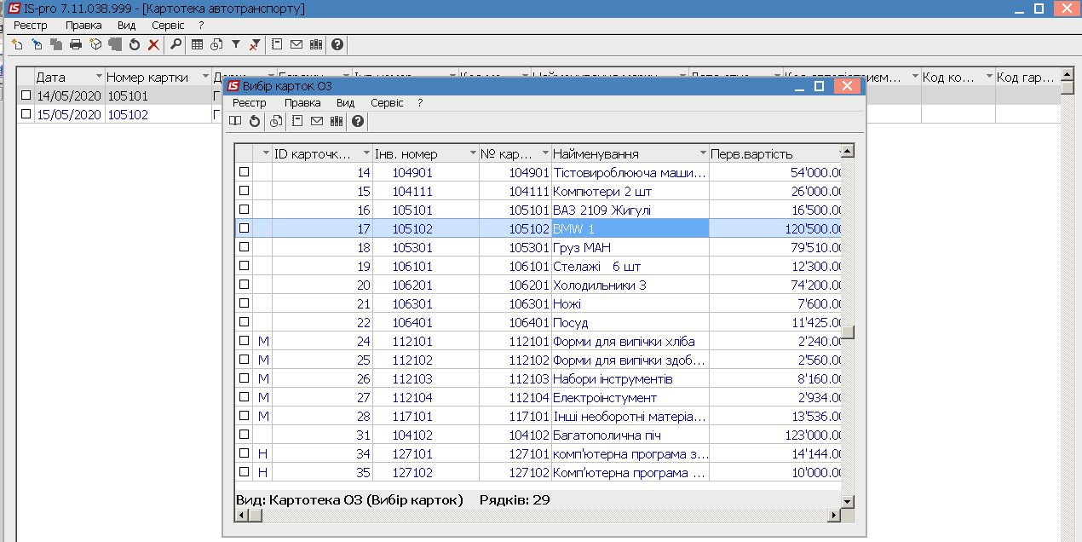Open the Правка menu in Вибір карток ОЗ

click(302, 102)
